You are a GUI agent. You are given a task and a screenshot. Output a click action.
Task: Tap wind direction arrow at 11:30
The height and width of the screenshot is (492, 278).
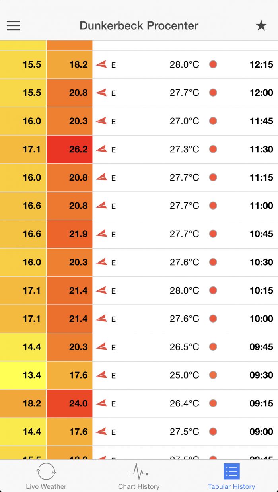coord(101,149)
